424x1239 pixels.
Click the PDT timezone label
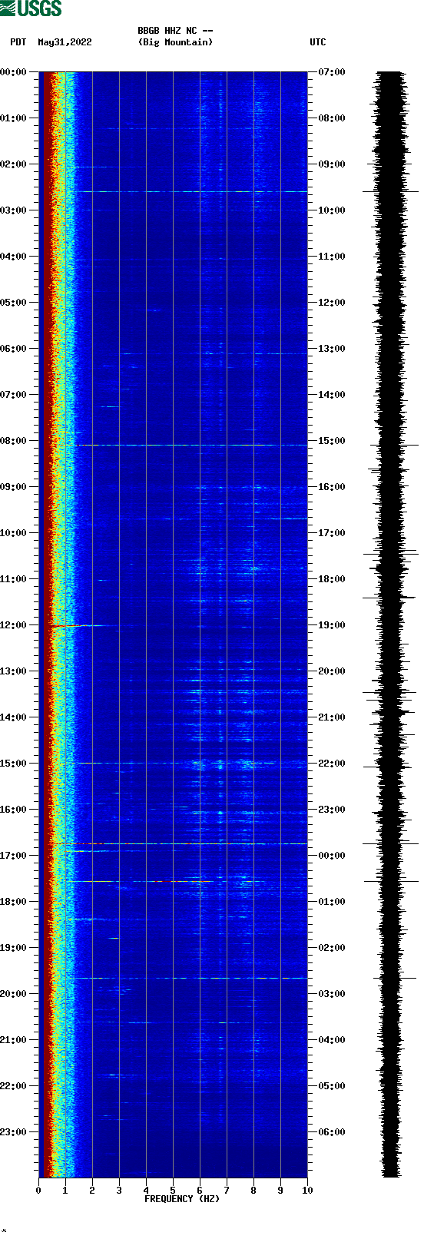18,42
